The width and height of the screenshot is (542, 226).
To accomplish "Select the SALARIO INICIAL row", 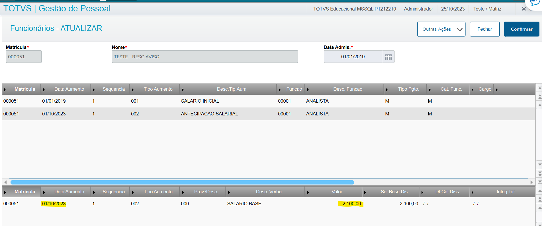I will pyautogui.click(x=200, y=101).
